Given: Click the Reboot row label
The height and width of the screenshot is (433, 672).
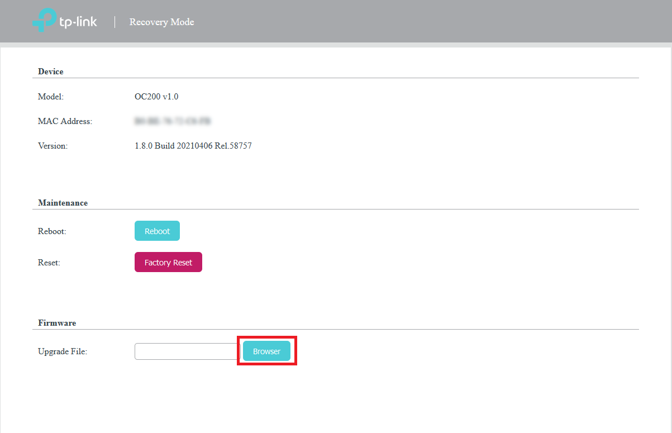Looking at the screenshot, I should (52, 231).
